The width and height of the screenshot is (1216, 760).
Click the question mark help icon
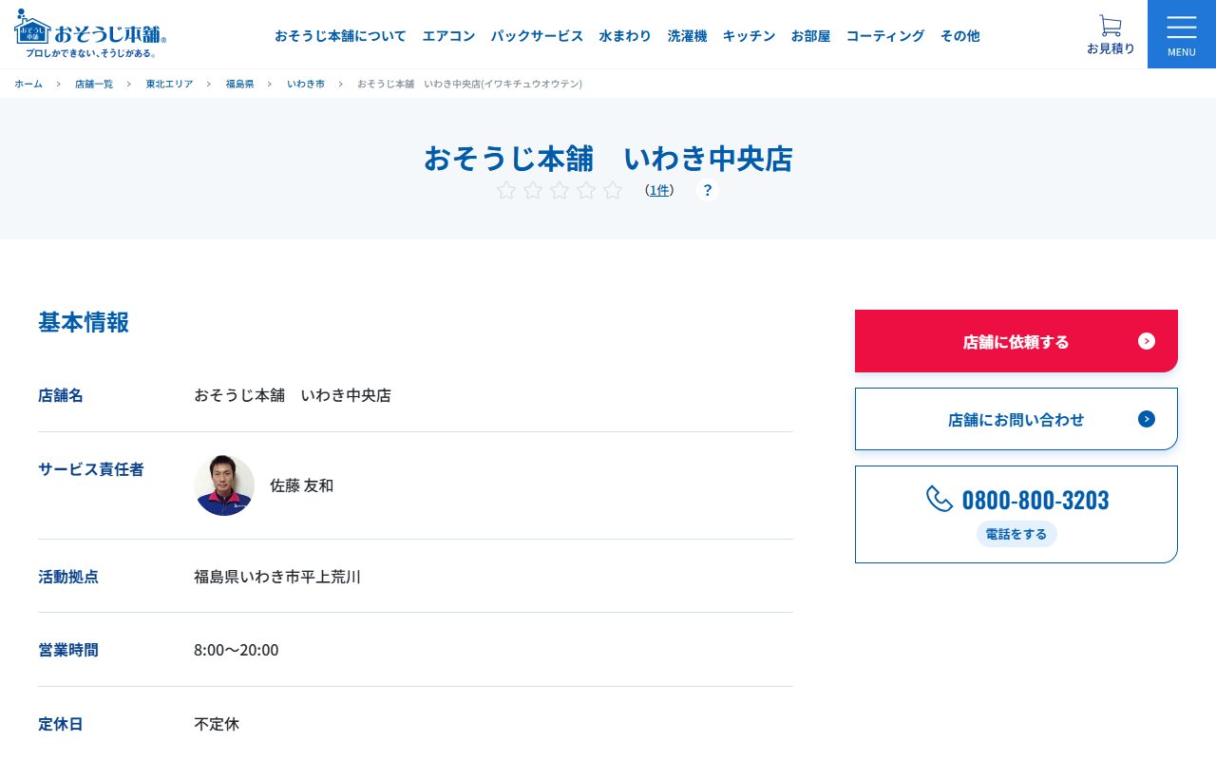pos(708,190)
